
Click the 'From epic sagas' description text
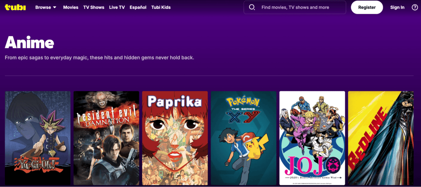click(99, 58)
